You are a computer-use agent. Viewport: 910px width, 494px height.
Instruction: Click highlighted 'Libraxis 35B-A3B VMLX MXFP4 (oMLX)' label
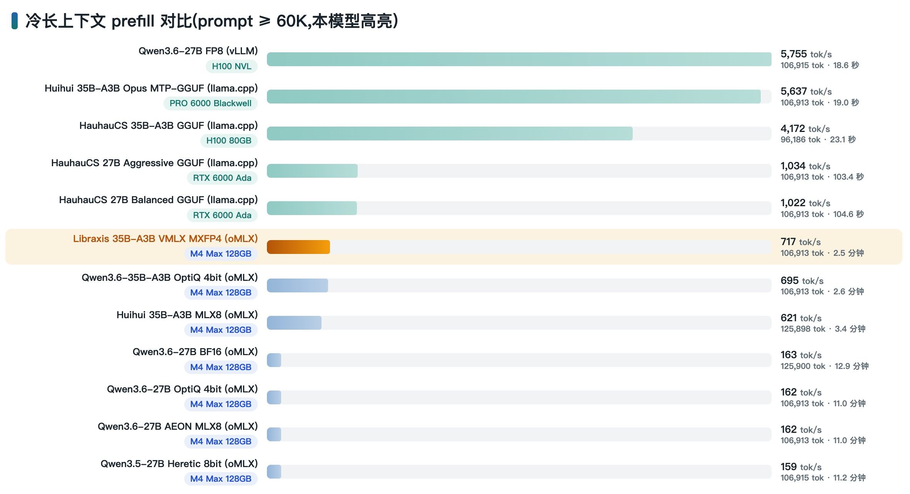point(165,239)
